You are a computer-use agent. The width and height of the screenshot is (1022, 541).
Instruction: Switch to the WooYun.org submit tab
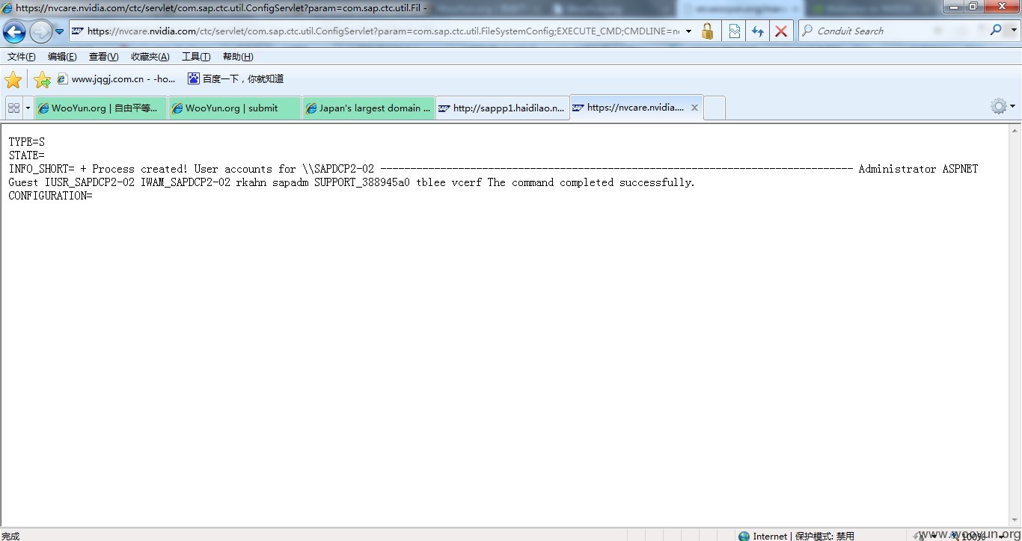(234, 108)
